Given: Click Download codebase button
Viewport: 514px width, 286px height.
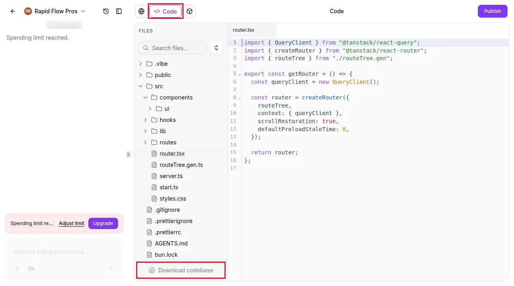Looking at the screenshot, I should pos(181,270).
